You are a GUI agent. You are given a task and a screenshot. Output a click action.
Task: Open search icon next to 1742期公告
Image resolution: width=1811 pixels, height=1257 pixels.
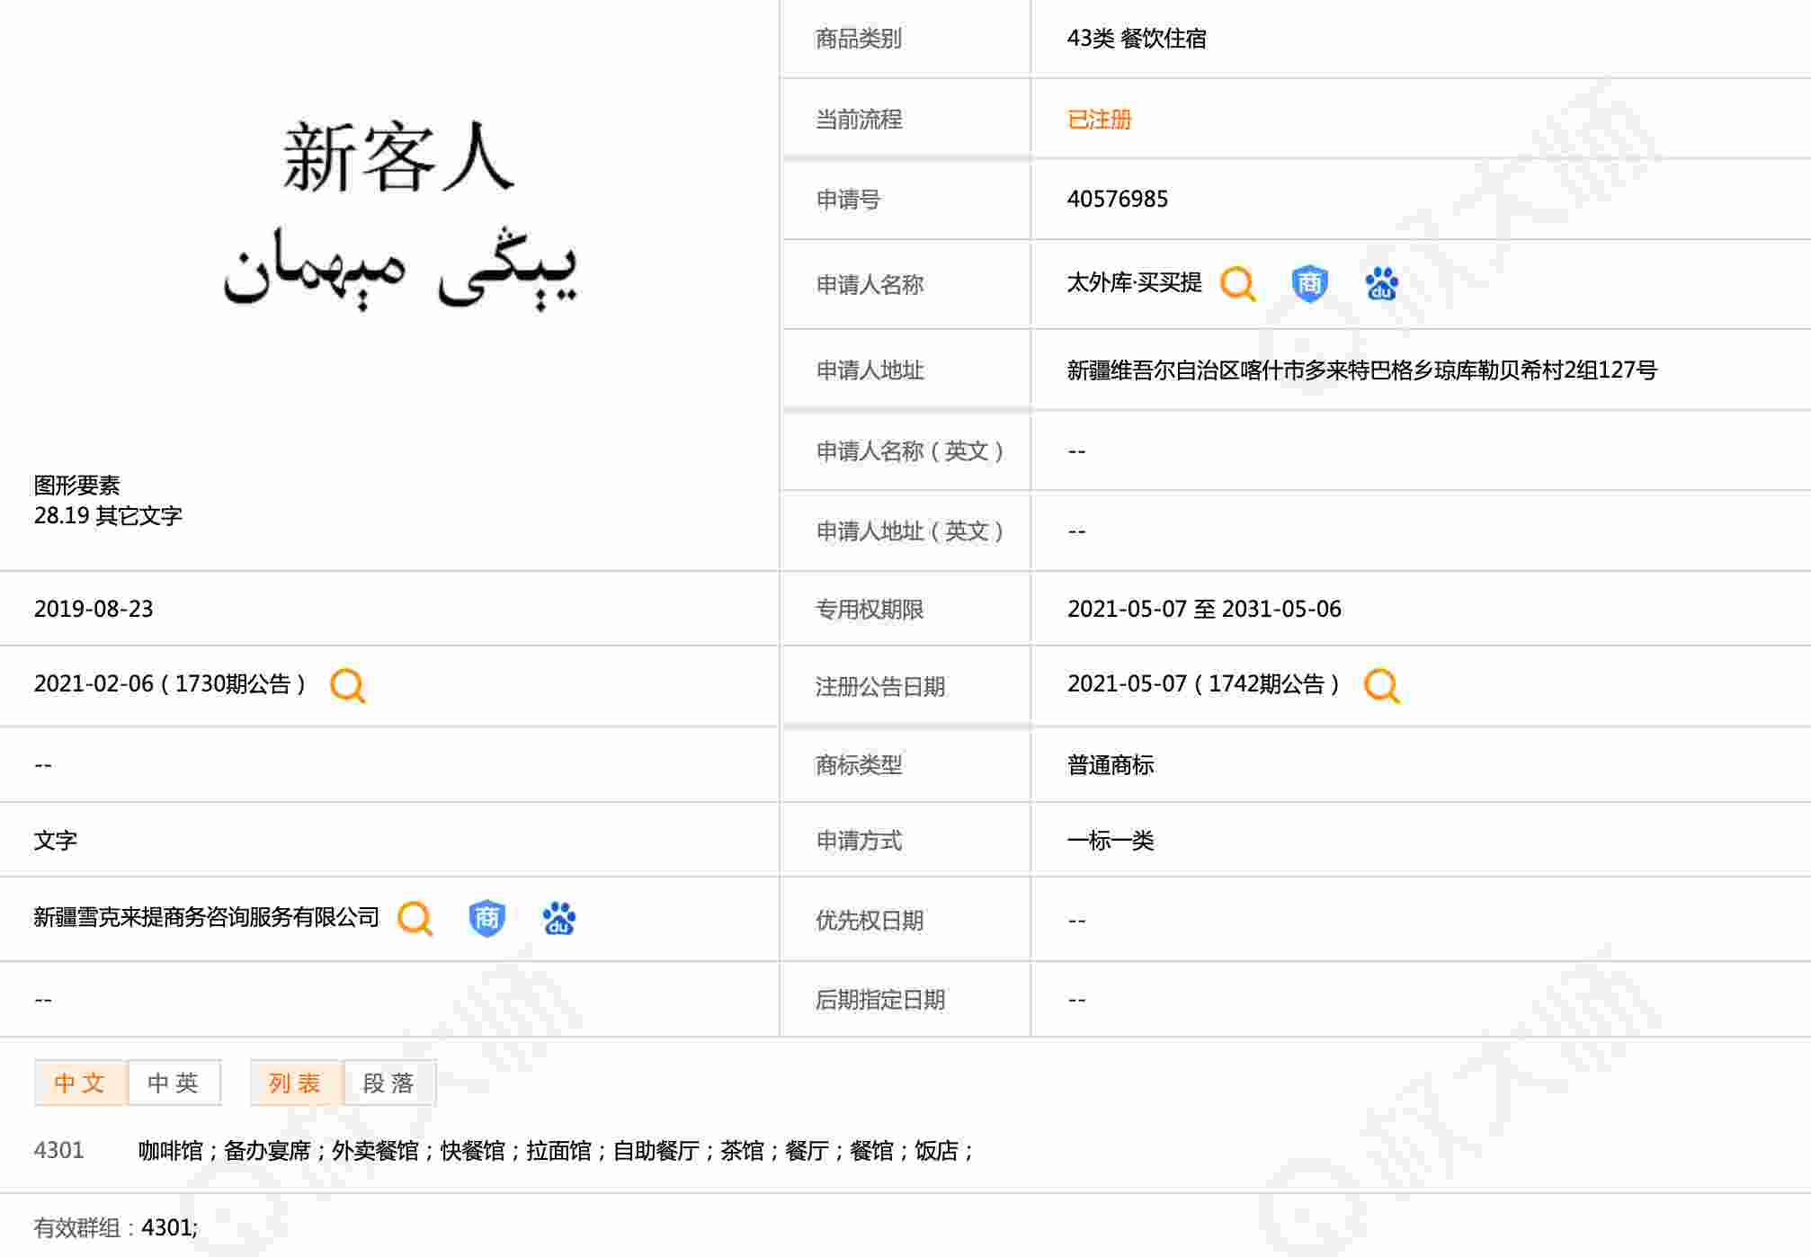pyautogui.click(x=1381, y=685)
